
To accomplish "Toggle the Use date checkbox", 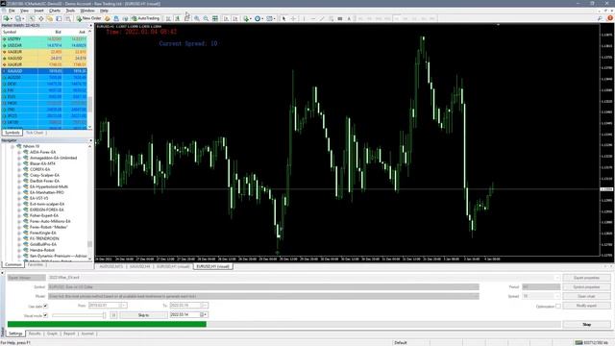I will 45,306.
